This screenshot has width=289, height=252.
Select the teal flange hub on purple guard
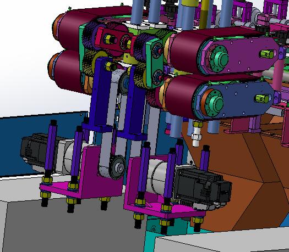tap(219, 58)
